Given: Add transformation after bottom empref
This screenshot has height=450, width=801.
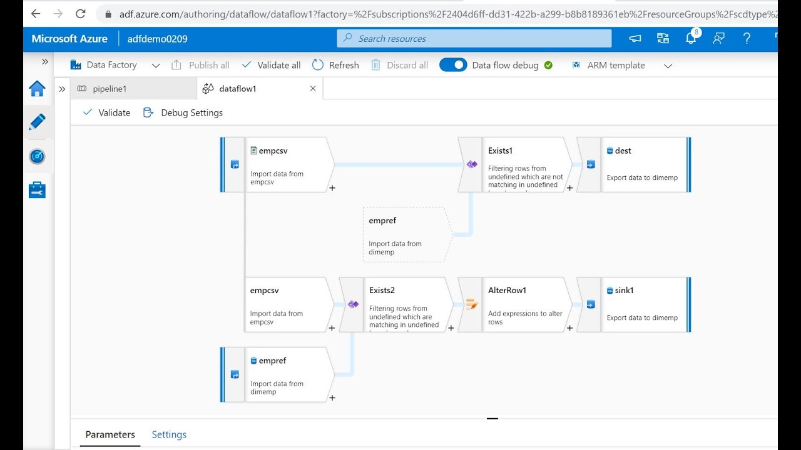Looking at the screenshot, I should 332,397.
